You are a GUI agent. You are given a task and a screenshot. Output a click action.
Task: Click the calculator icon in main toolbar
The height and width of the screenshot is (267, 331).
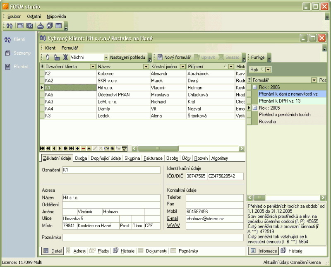20,26
